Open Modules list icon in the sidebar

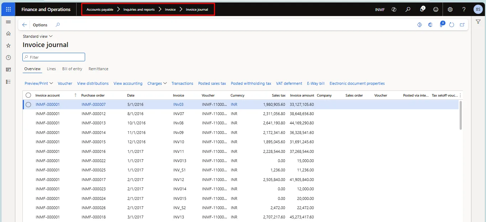[x=8, y=82]
